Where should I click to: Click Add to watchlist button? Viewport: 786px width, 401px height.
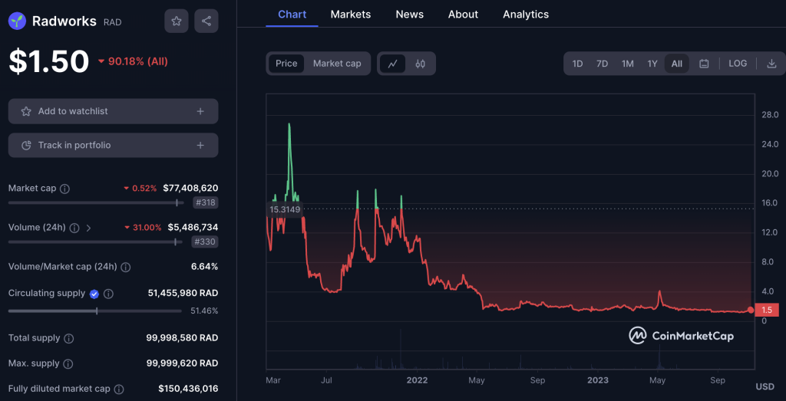[x=113, y=111]
